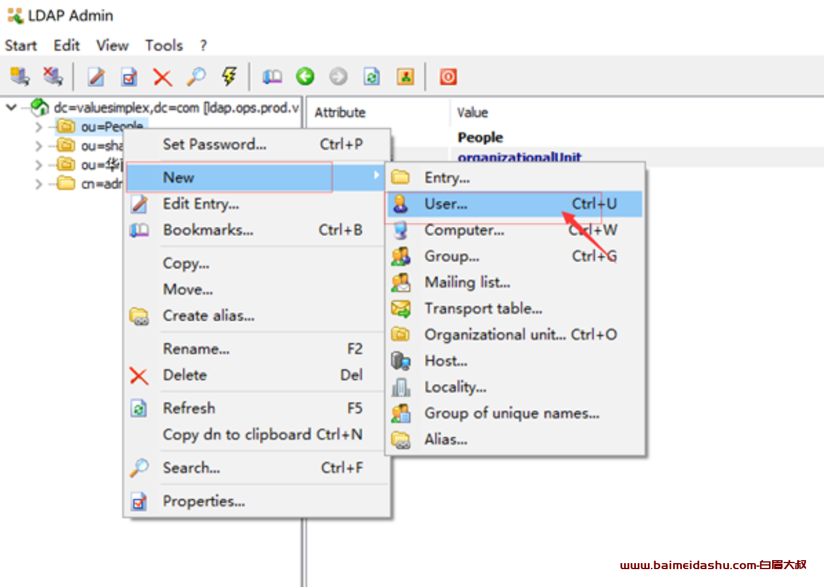Select Entry... in New submenu
The width and height of the screenshot is (824, 587).
tap(515, 177)
